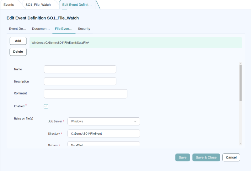Expand the Job Server dropdown

(104, 121)
